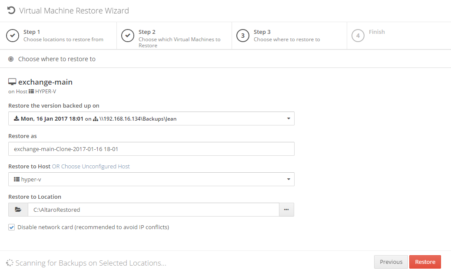Image resolution: width=451 pixels, height=276 pixels.
Task: Click the Finish step 4 circle icon
Action: coord(358,36)
